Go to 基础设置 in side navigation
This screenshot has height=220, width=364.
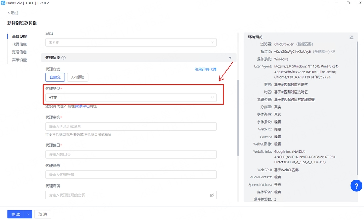pos(19,37)
